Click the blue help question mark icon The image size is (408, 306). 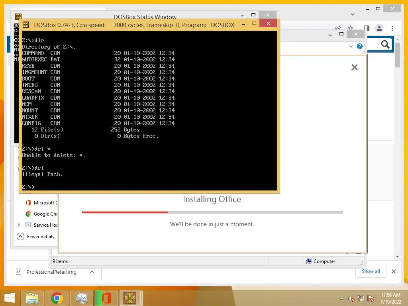(x=360, y=46)
